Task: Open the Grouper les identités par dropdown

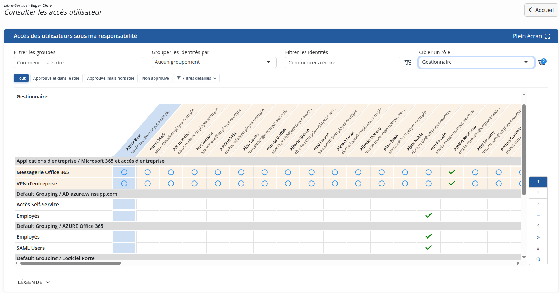Action: (214, 62)
